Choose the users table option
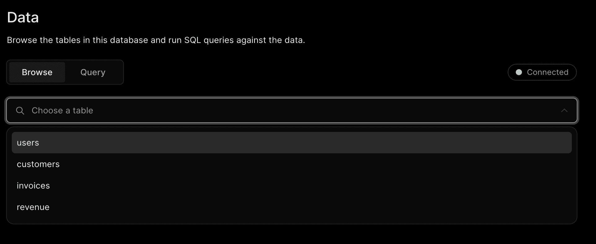 click(x=292, y=143)
